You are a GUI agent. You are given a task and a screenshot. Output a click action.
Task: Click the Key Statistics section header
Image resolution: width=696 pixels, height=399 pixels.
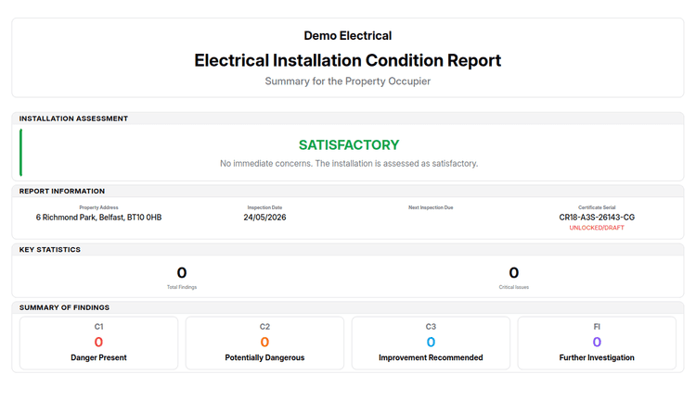click(50, 250)
